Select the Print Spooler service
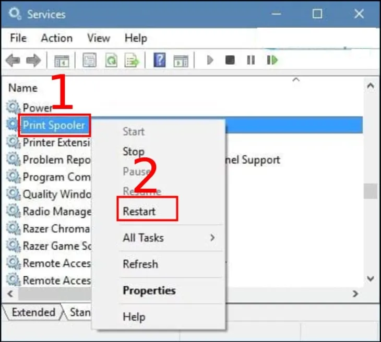This screenshot has width=381, height=342. click(53, 126)
